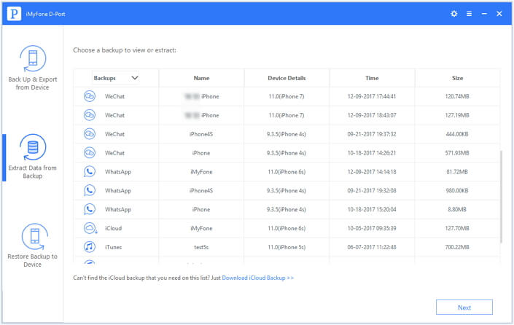This screenshot has height=325, width=514.
Task: Select time 10-18-2017 15:20:04 cell
Action: [372, 209]
